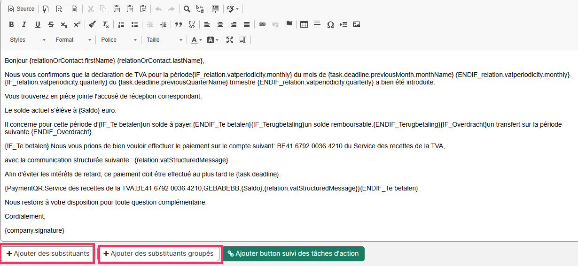This screenshot has width=578, height=266.
Task: Open Find with the magnifier icon
Action: pyautogui.click(x=187, y=9)
